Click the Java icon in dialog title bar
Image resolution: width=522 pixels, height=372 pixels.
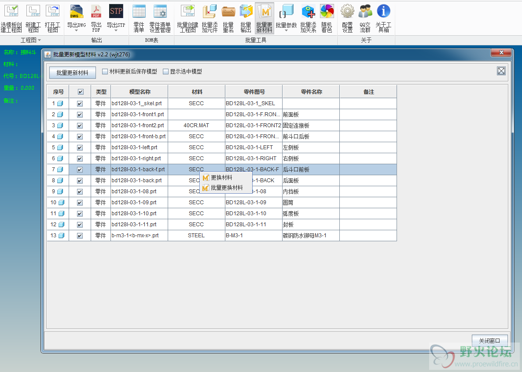click(x=48, y=54)
